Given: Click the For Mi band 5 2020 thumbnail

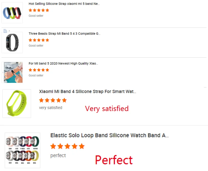Looking at the screenshot, I should [12, 72].
